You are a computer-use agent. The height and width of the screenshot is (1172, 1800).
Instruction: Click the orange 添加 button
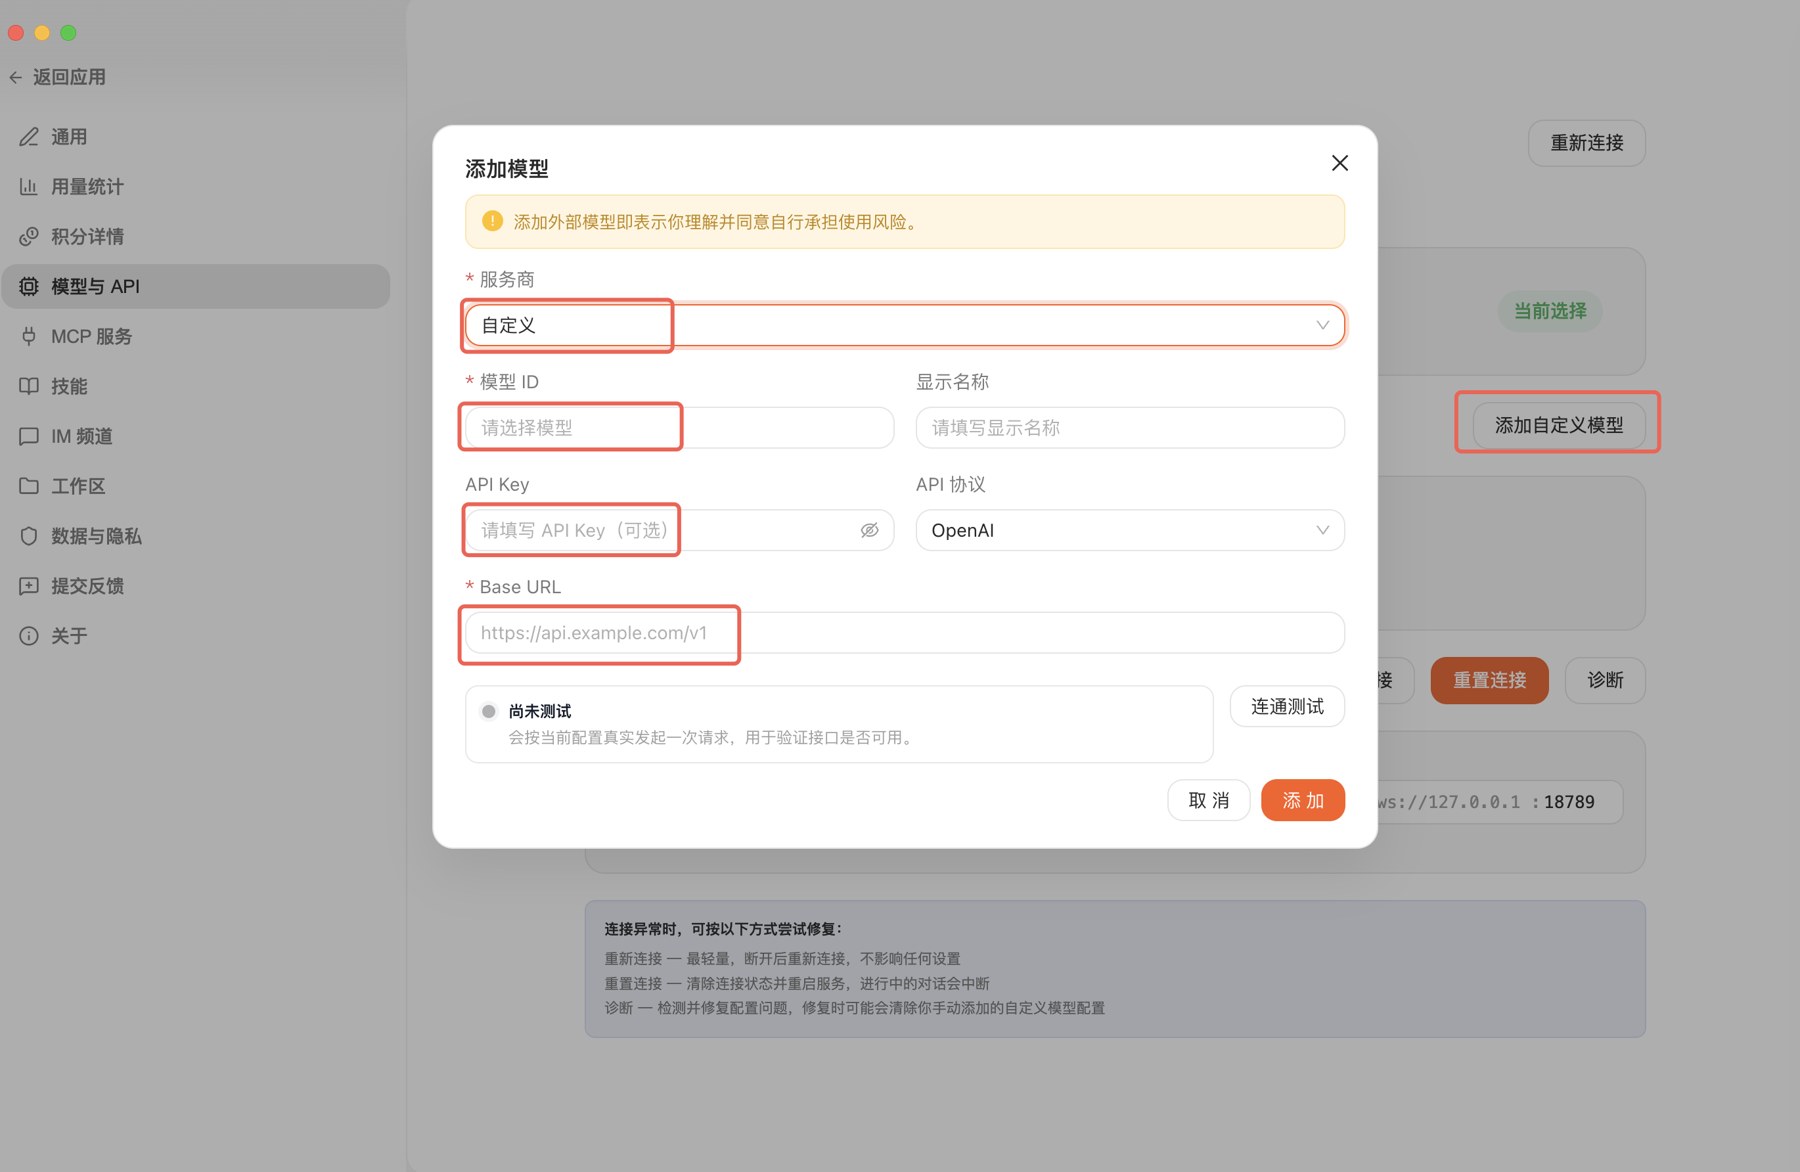click(1301, 800)
